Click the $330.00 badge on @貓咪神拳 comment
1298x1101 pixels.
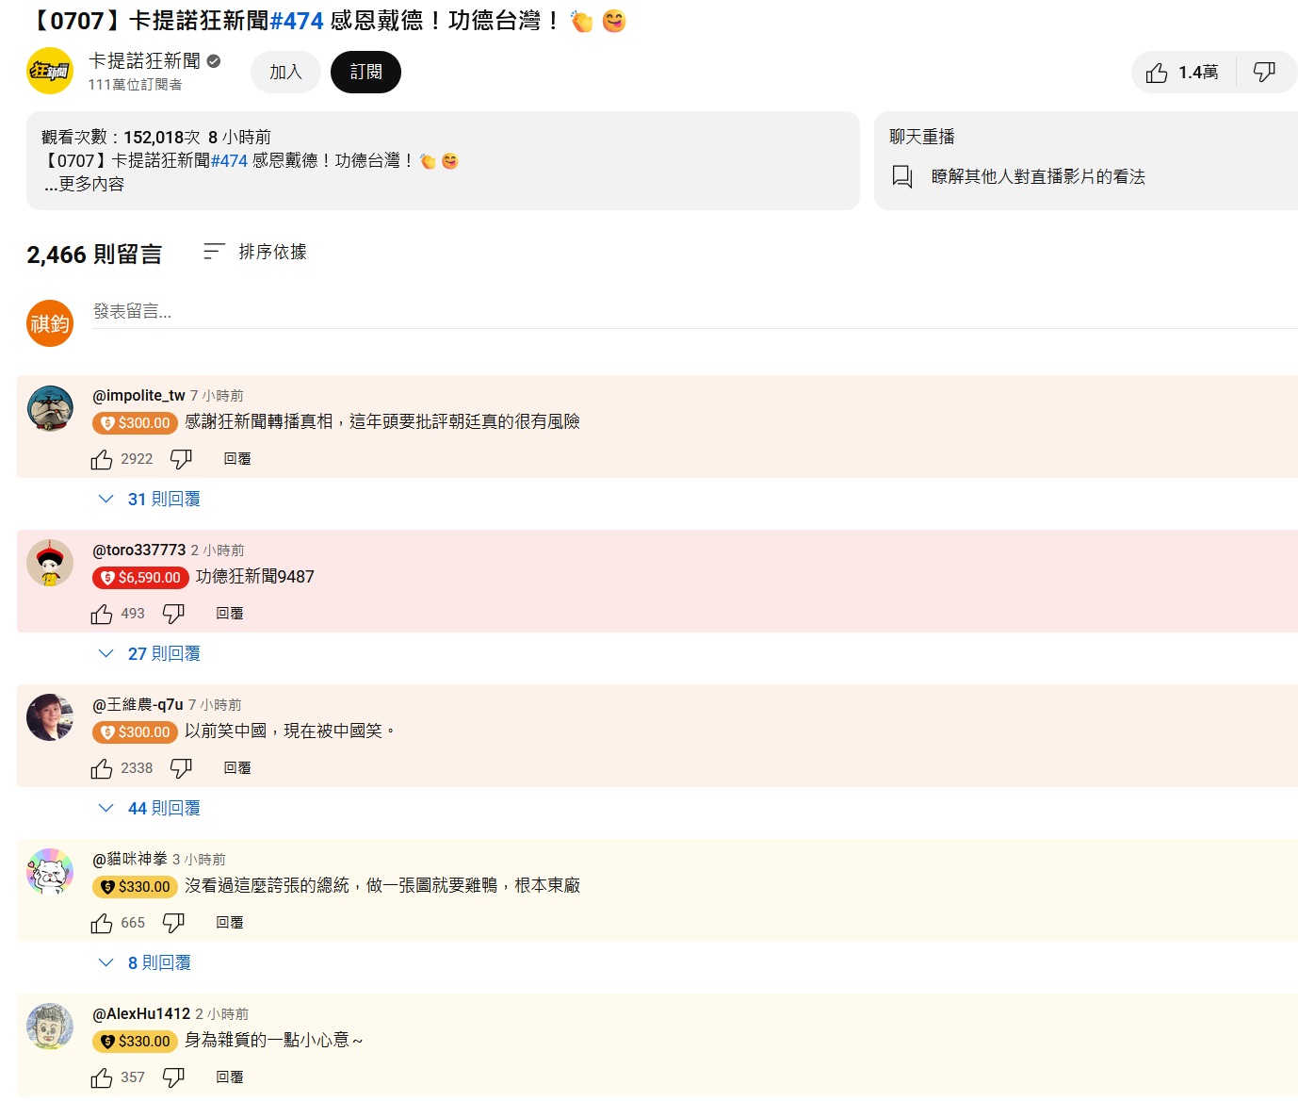tap(135, 887)
